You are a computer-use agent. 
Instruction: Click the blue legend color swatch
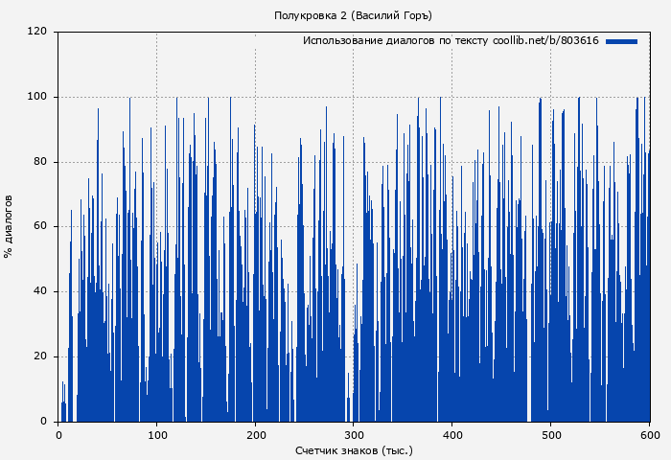pos(621,41)
